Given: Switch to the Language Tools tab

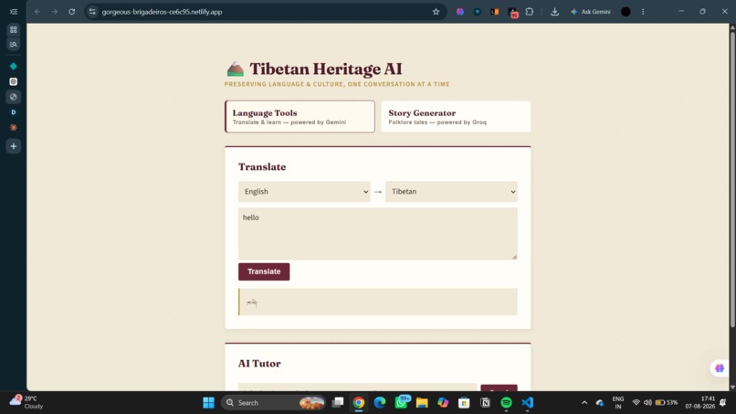Looking at the screenshot, I should (x=300, y=117).
